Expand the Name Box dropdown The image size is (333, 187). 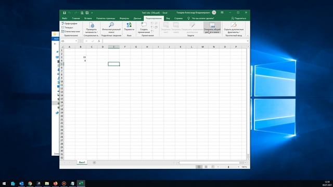[76, 41]
